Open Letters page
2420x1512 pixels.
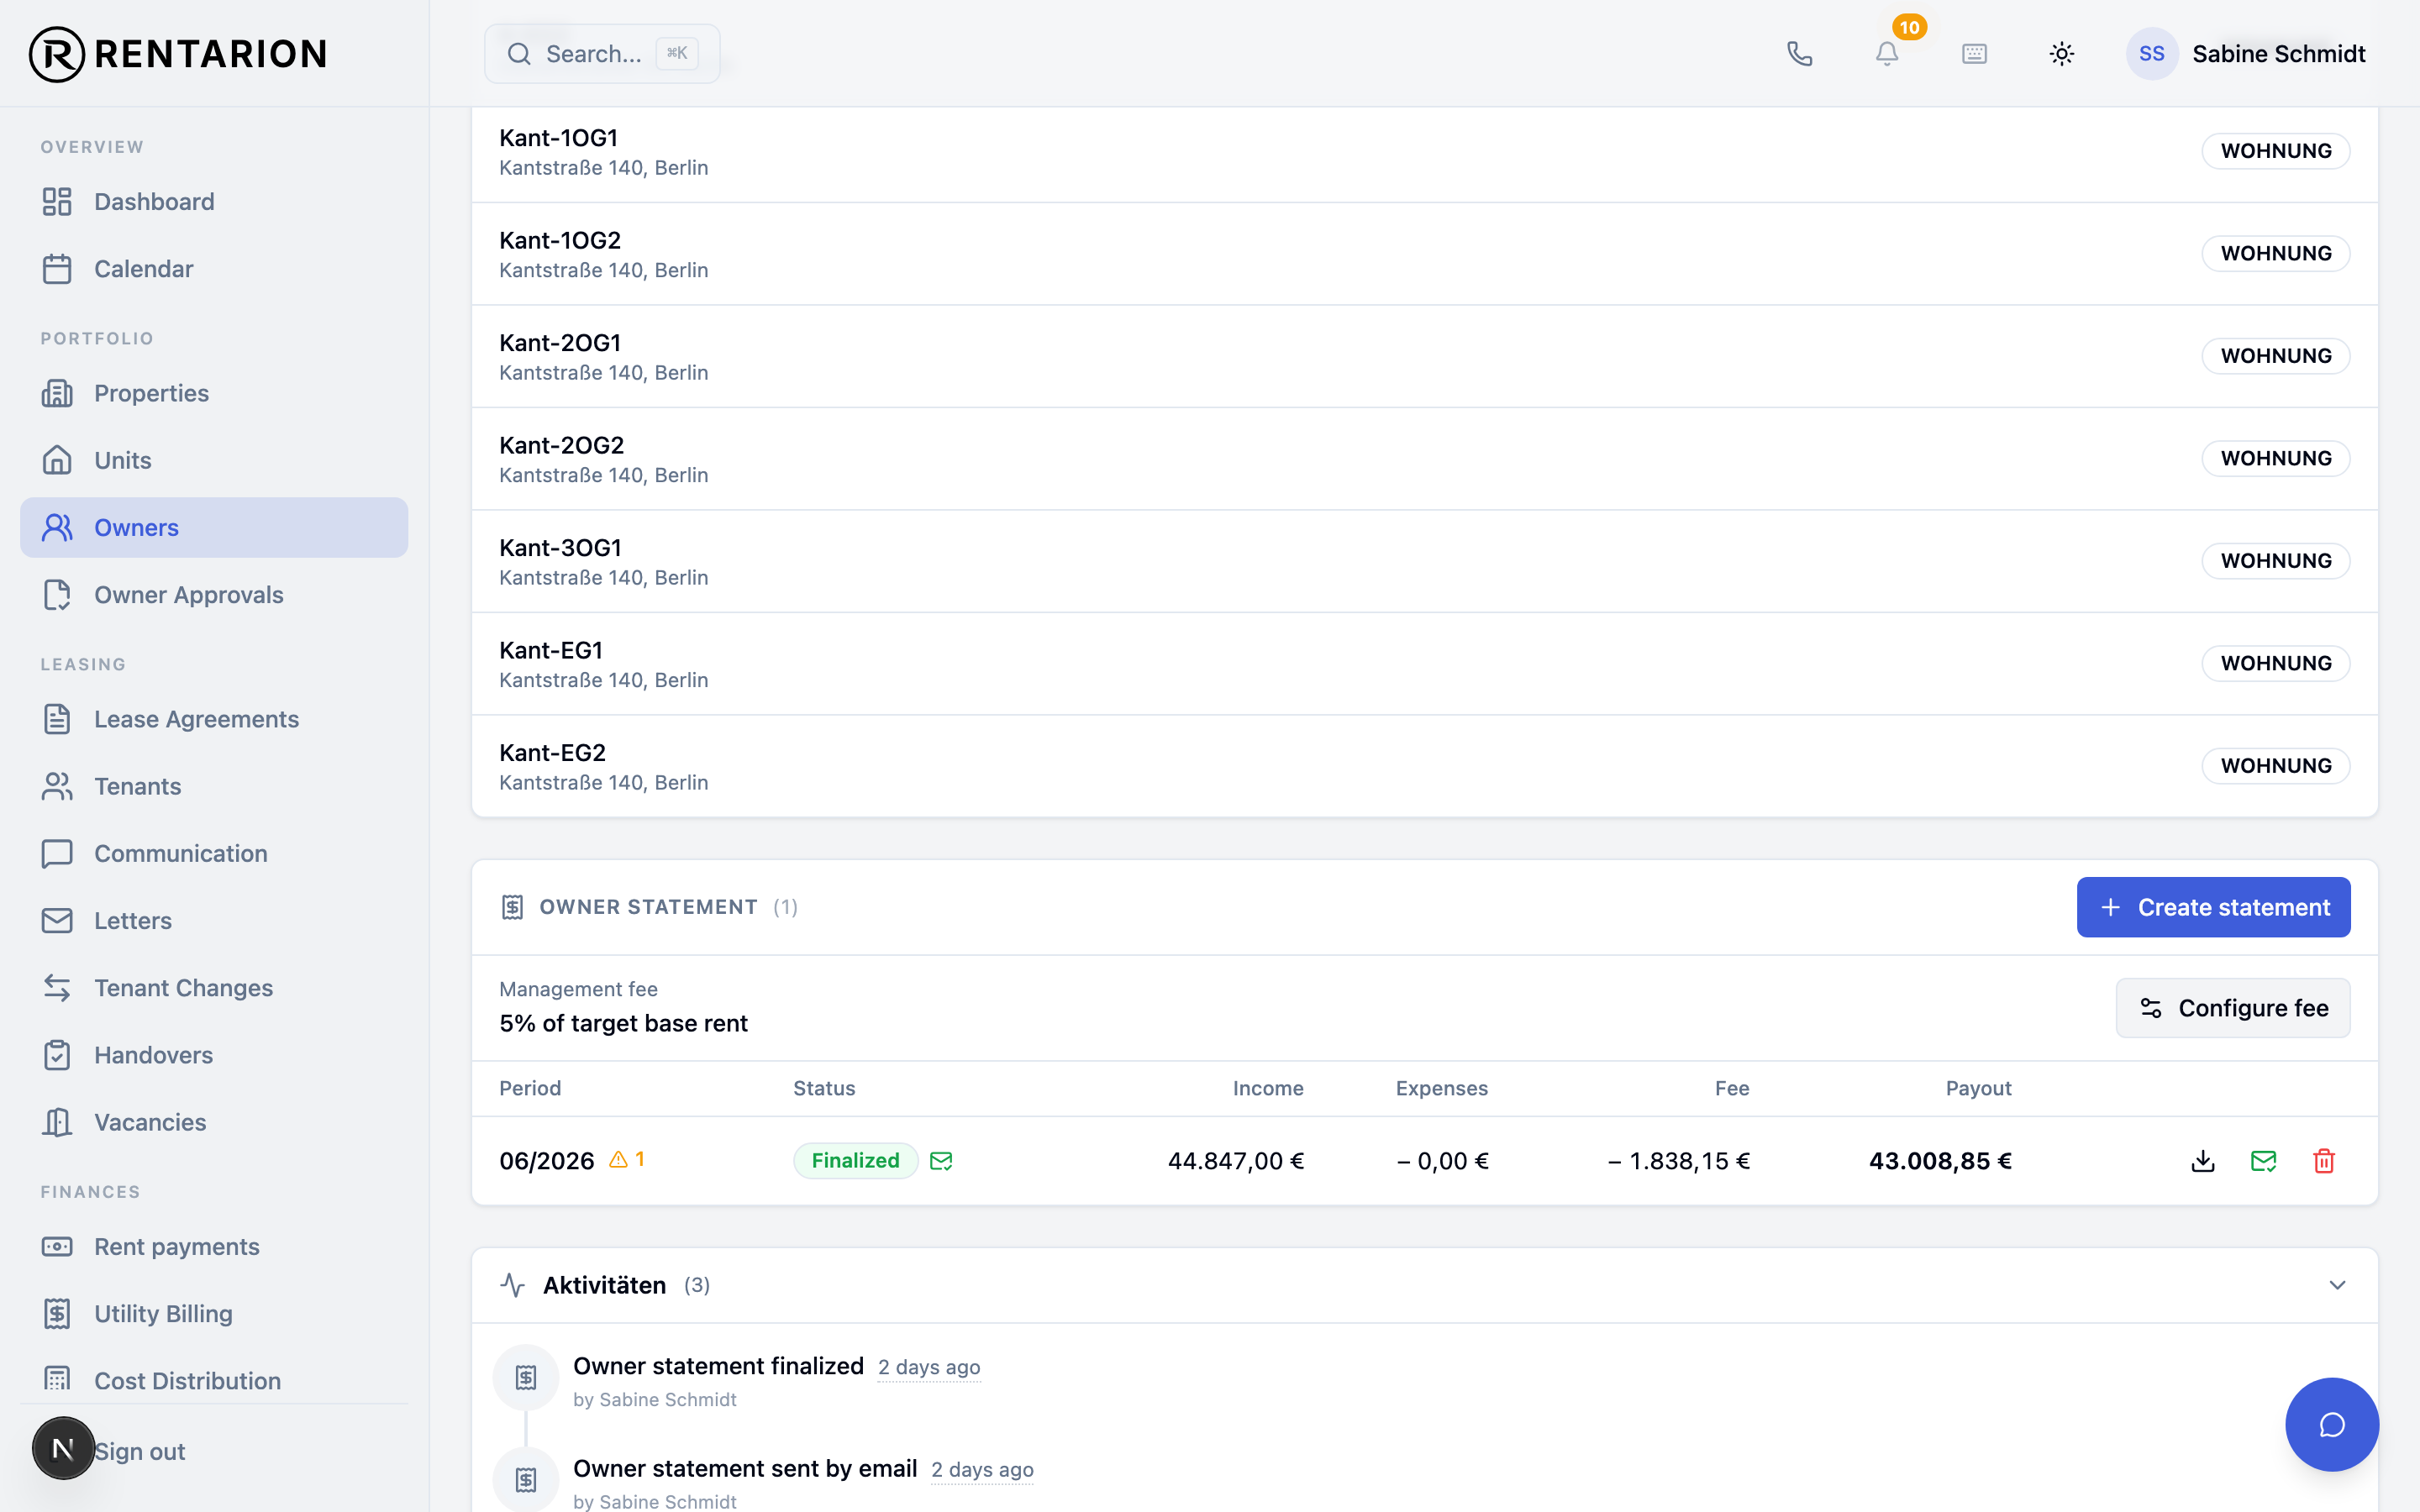click(214, 921)
